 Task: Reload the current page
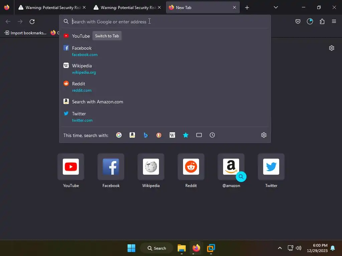coord(32,22)
